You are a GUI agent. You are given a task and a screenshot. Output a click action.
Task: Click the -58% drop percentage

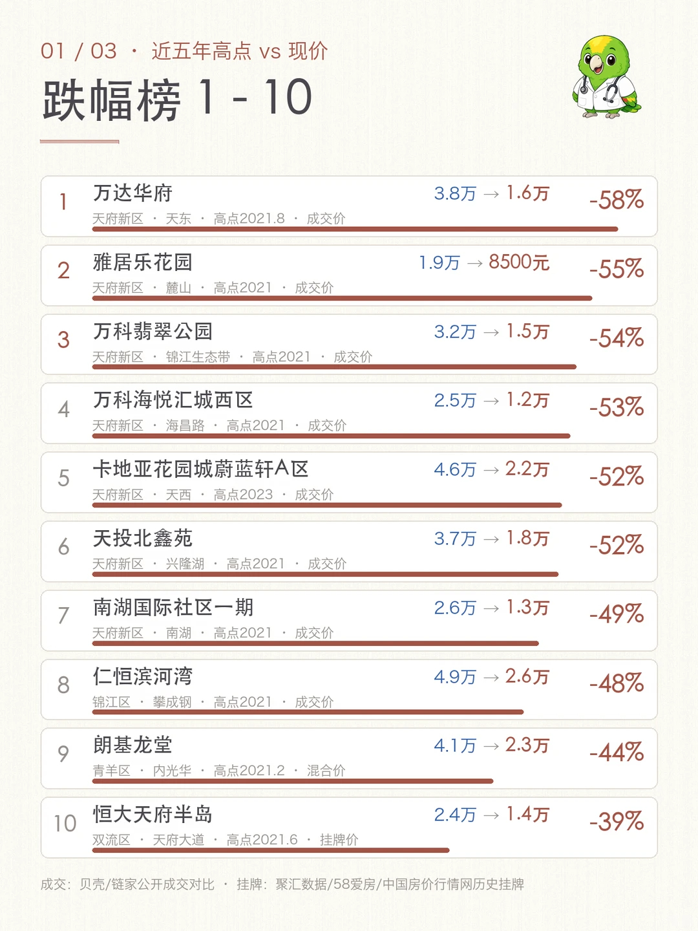click(617, 200)
